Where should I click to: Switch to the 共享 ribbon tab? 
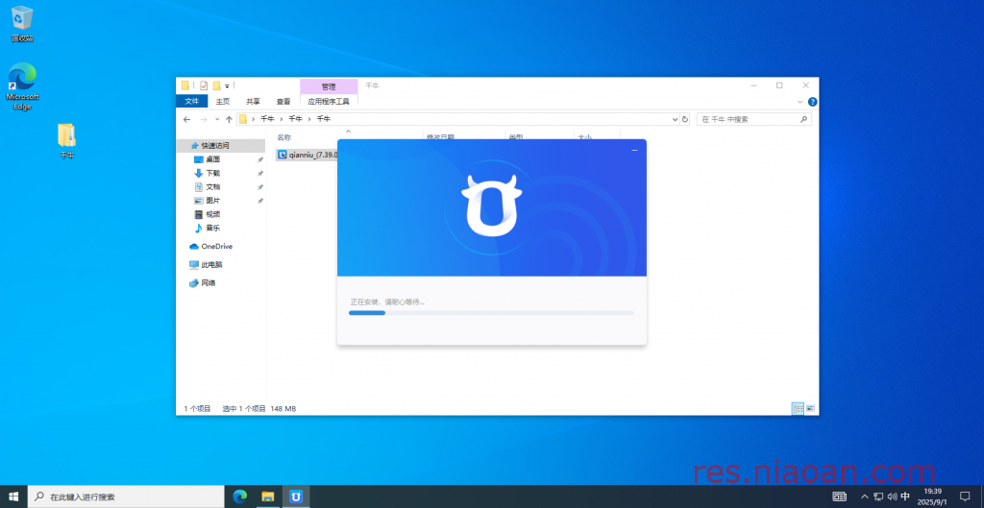(x=253, y=101)
